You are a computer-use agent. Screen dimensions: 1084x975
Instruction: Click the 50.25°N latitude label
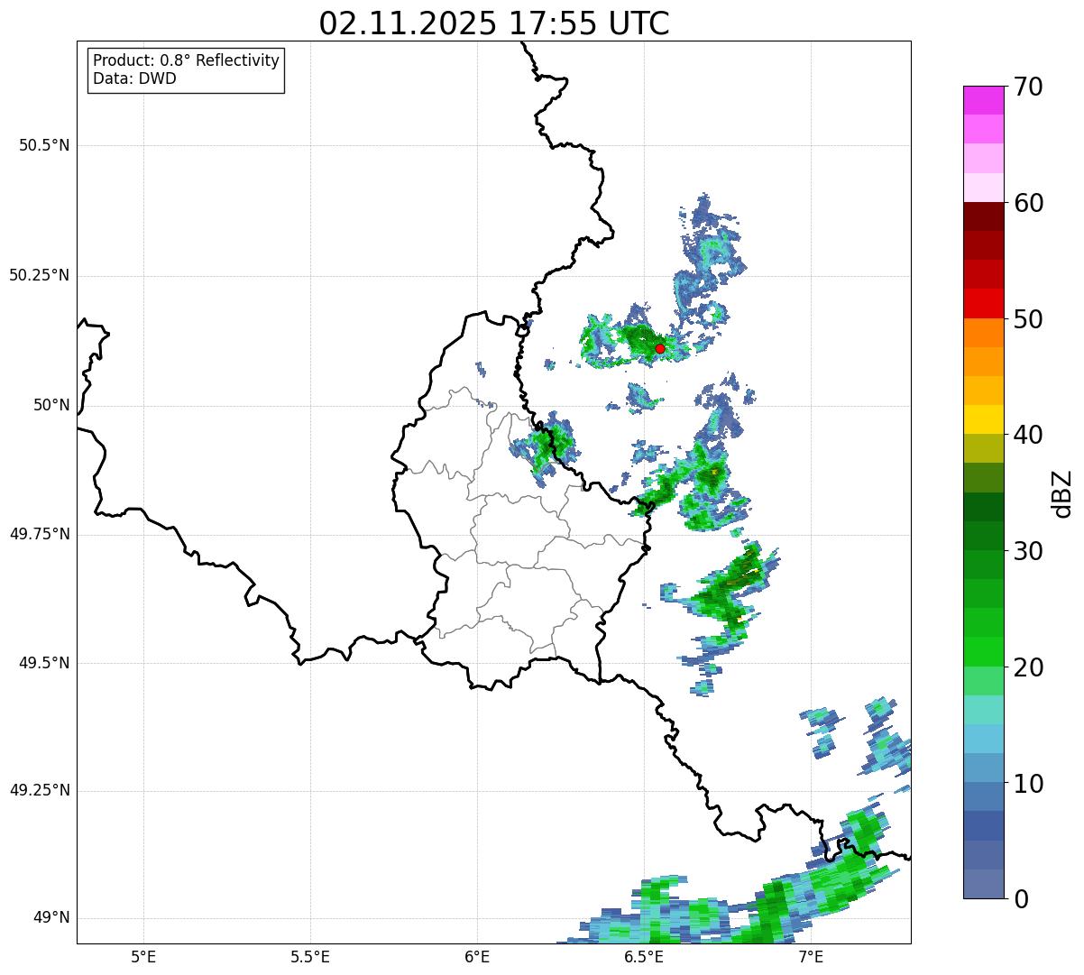point(40,275)
